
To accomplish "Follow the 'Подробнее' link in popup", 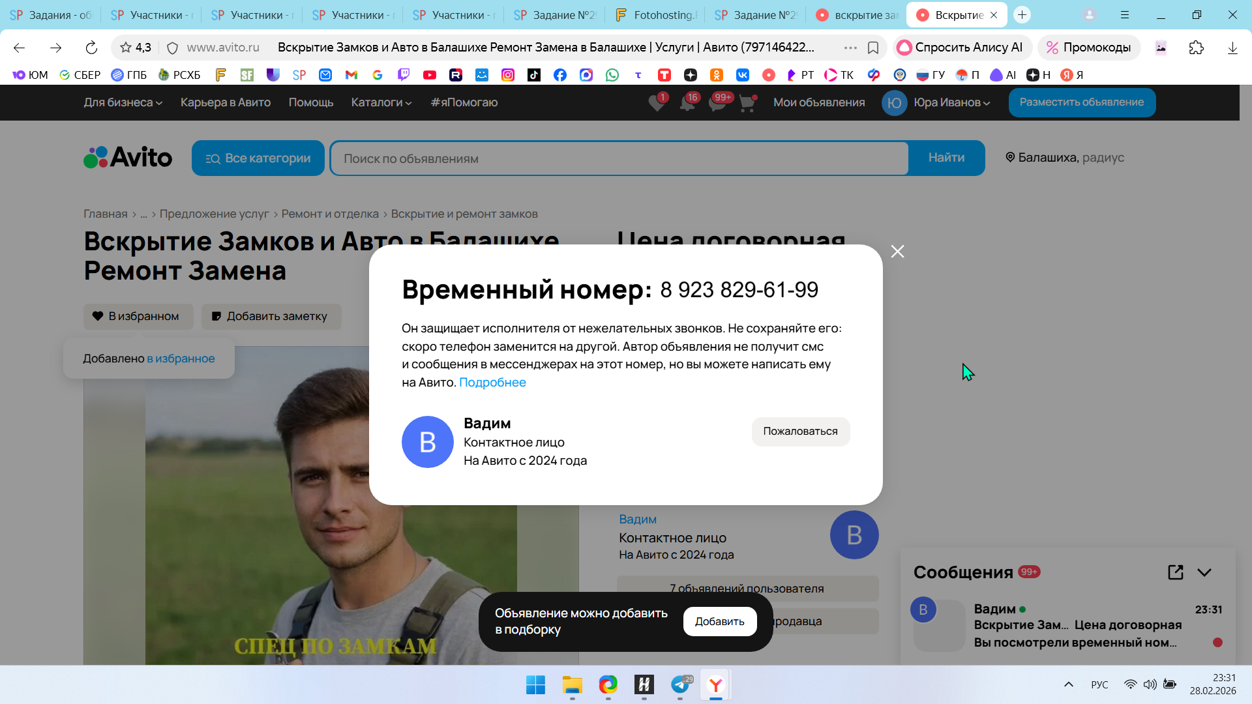I will click(x=492, y=383).
